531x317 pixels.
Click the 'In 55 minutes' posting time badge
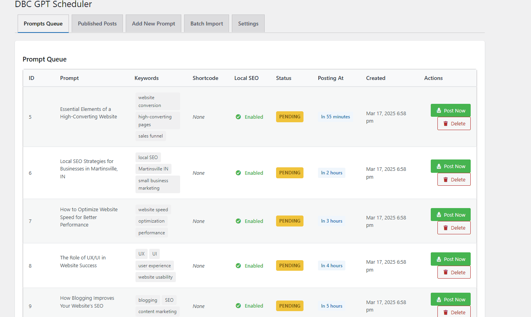[336, 117]
